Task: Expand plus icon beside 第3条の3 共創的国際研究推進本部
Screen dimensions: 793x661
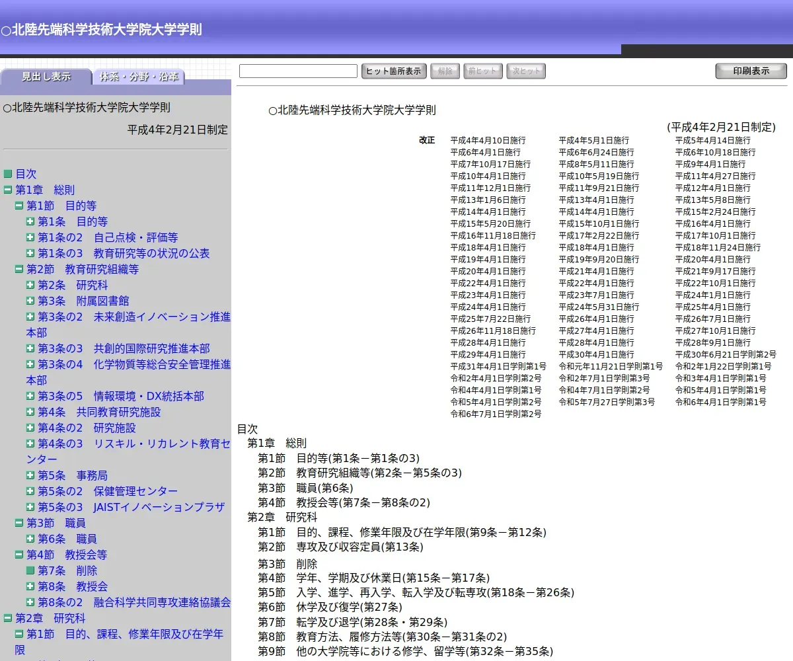Action: 30,348
